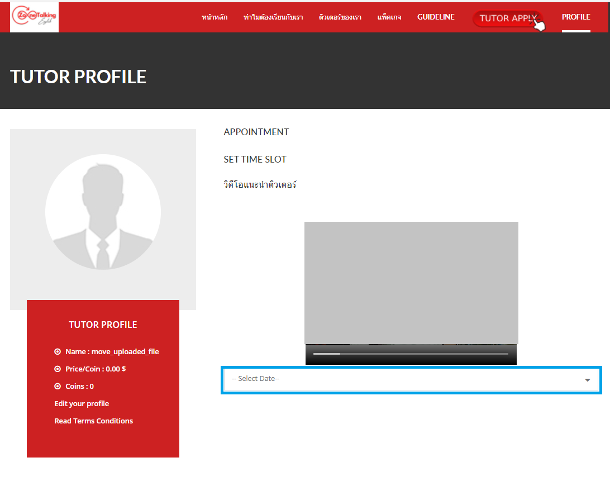
Task: Seek on the video progress bar
Action: pyautogui.click(x=411, y=354)
